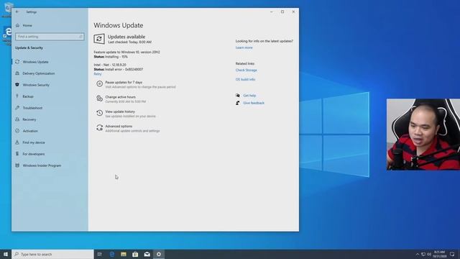This screenshot has width=460, height=259.
Task: Click Check Storage related link
Action: click(x=246, y=71)
